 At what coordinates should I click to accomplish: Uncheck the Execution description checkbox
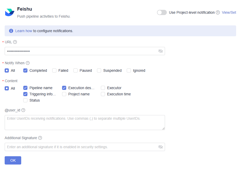[x=64, y=88]
